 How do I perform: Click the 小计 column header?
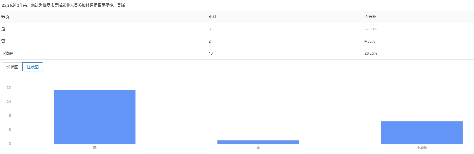tap(212, 17)
